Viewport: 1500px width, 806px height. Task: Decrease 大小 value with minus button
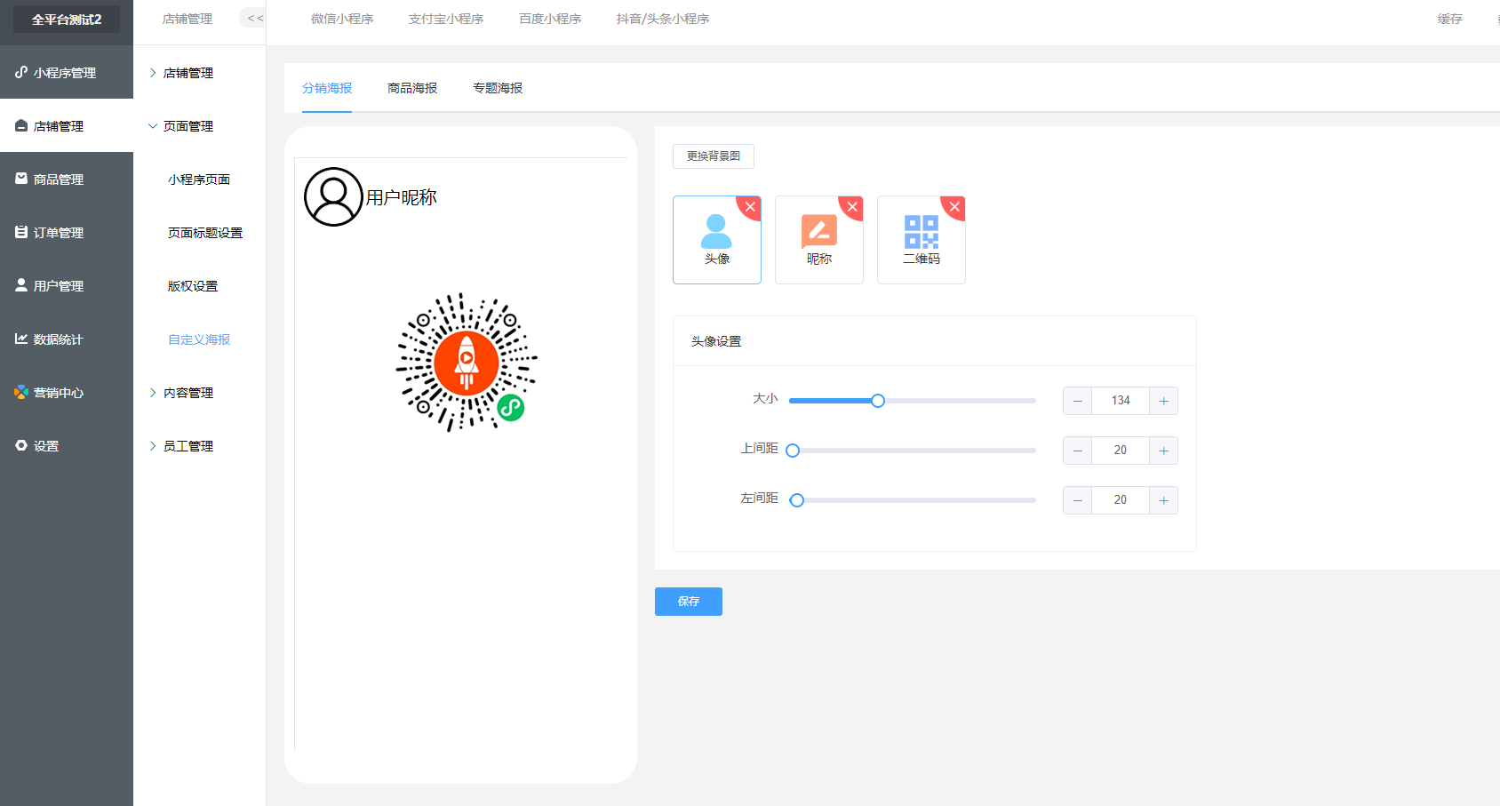[x=1077, y=401]
